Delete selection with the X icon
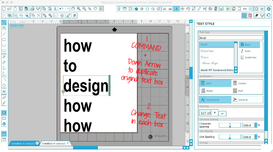This screenshot has width=273, height=152. tap(39, 15)
